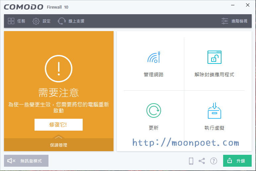Click the 執行虛擬 text label
The width and height of the screenshot is (256, 171).
pyautogui.click(x=214, y=128)
